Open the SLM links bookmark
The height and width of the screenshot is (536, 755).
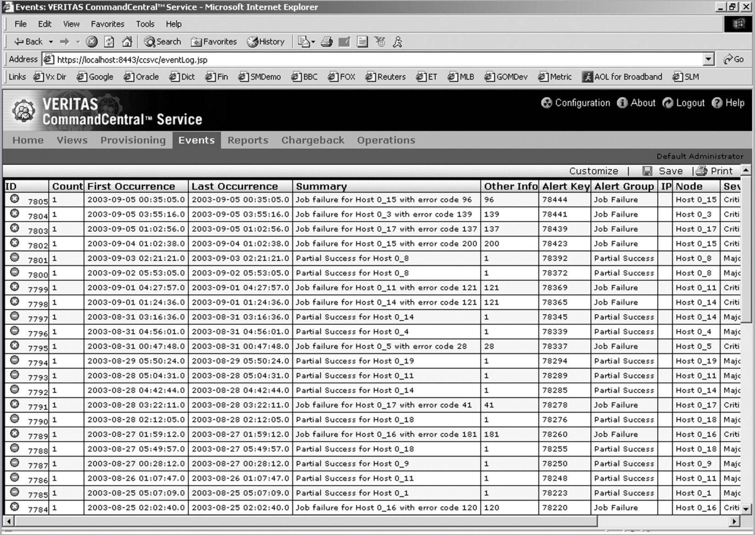(x=686, y=77)
